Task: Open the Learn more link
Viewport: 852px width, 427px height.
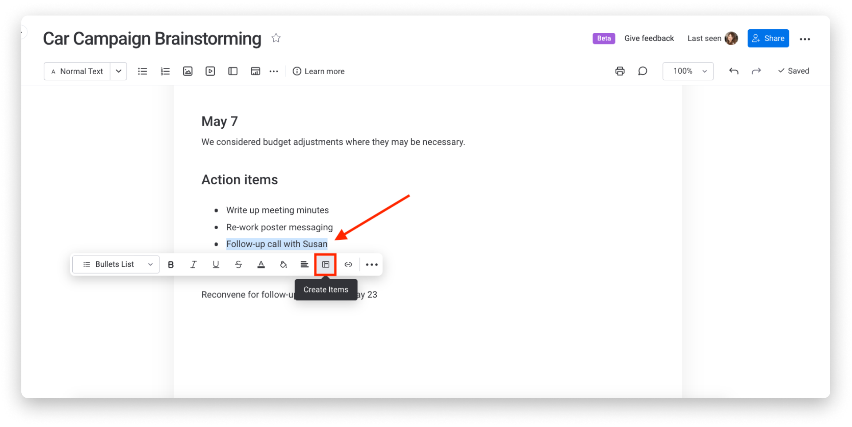Action: pos(319,71)
